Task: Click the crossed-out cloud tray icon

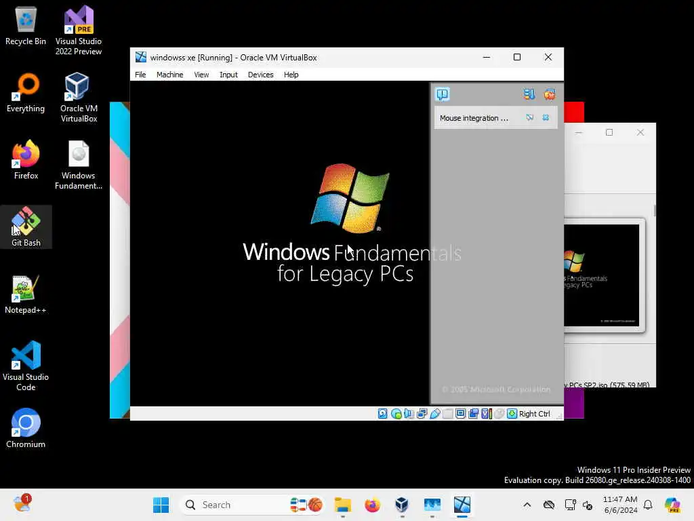Action: (549, 505)
